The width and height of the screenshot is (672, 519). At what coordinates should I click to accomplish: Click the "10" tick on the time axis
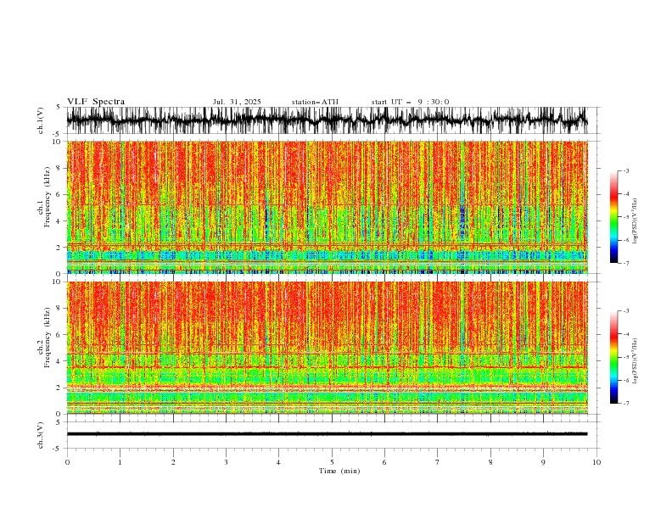(596, 462)
